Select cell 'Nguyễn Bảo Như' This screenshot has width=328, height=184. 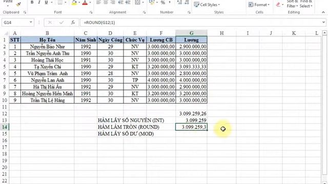click(47, 47)
